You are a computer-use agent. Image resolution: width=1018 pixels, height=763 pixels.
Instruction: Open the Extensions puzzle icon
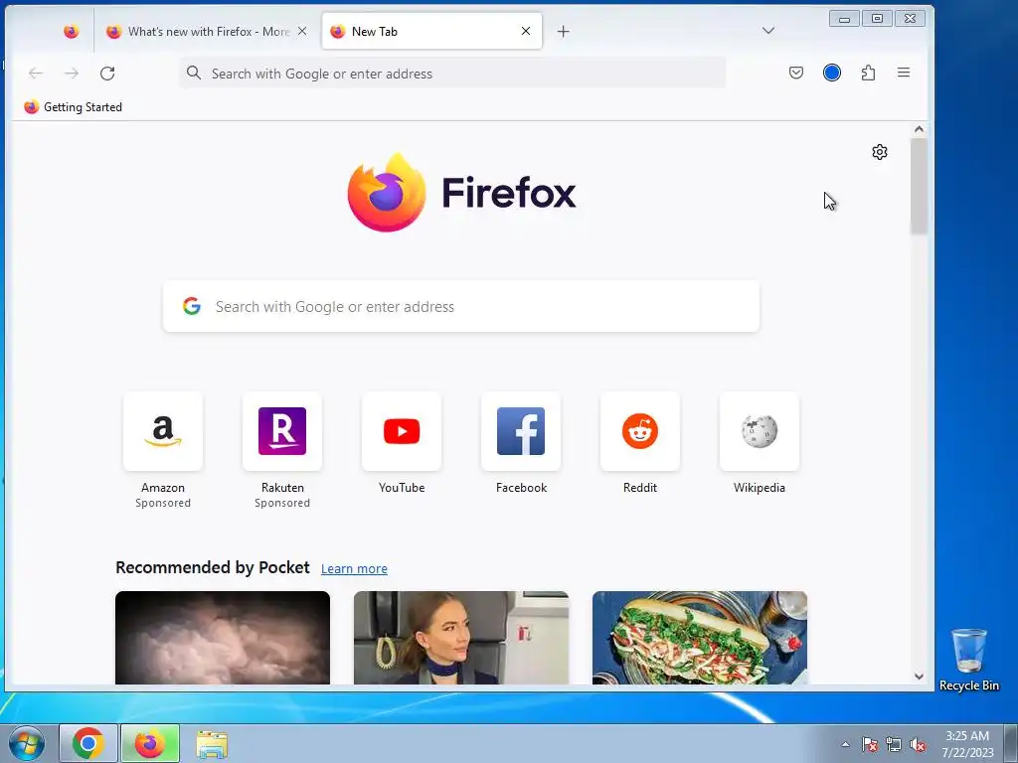[x=868, y=73]
